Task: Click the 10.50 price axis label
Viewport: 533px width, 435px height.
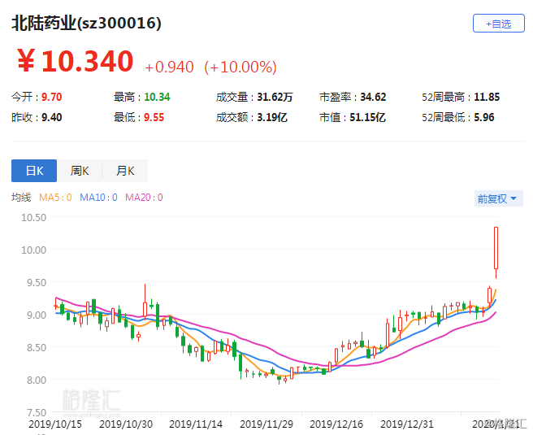Action: [x=33, y=217]
